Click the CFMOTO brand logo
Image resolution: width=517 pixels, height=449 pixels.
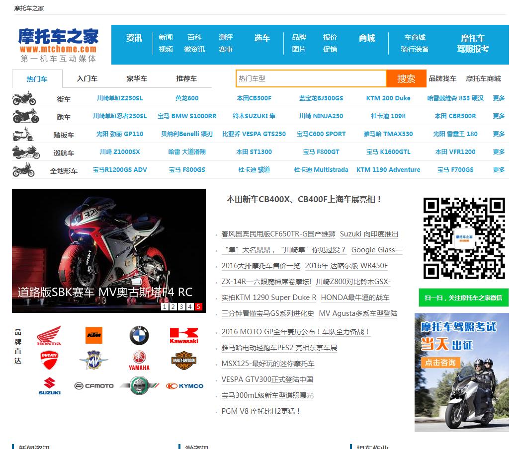tap(94, 386)
